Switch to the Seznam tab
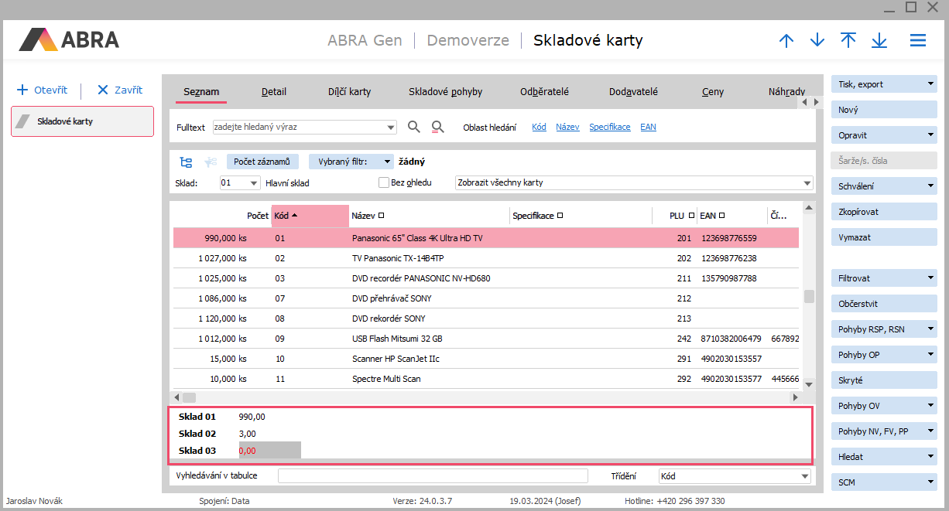The image size is (949, 511). (201, 91)
